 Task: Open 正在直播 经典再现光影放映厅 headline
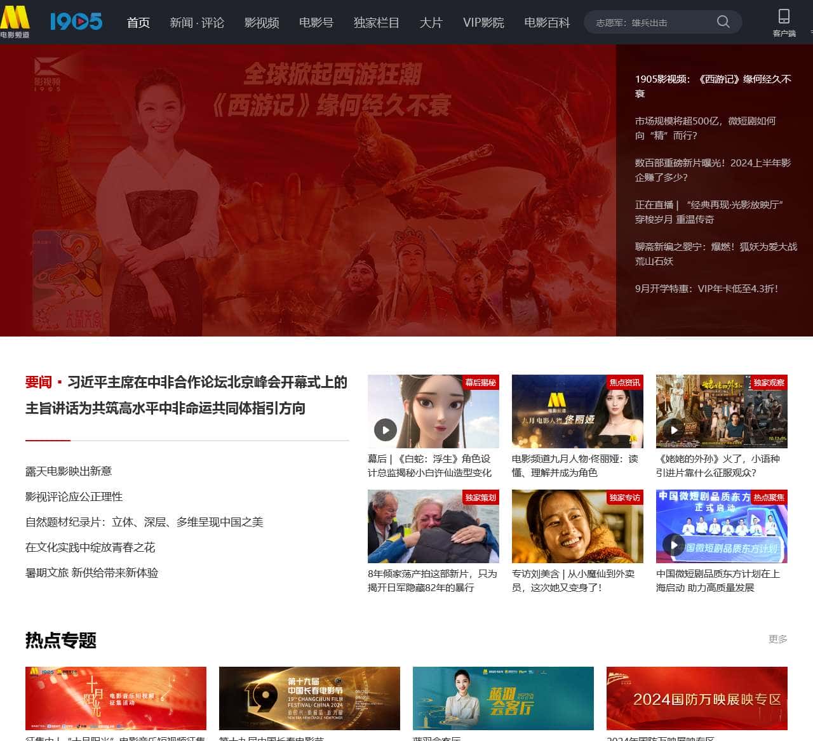coord(709,212)
